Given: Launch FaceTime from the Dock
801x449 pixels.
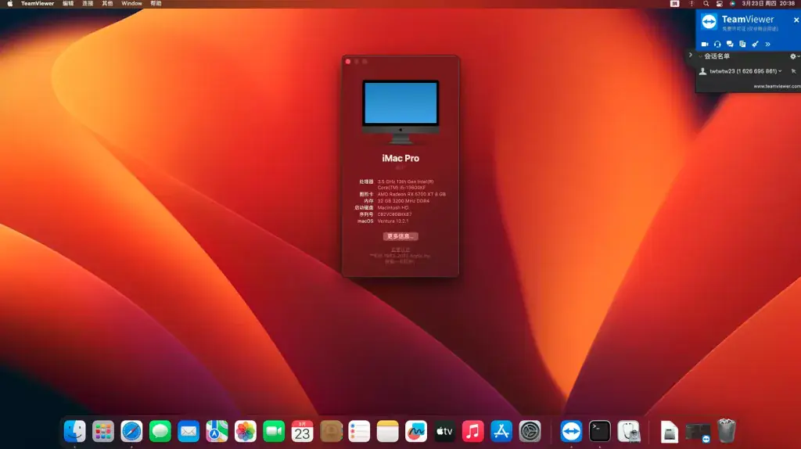Looking at the screenshot, I should [274, 431].
